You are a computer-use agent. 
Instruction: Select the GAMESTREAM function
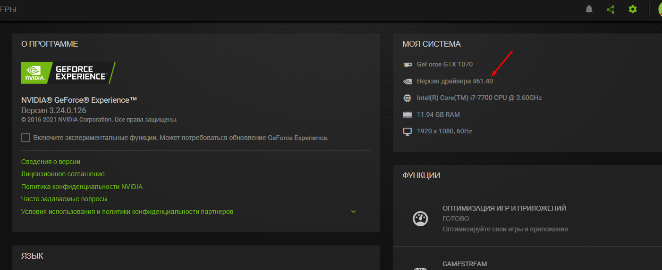(465, 264)
